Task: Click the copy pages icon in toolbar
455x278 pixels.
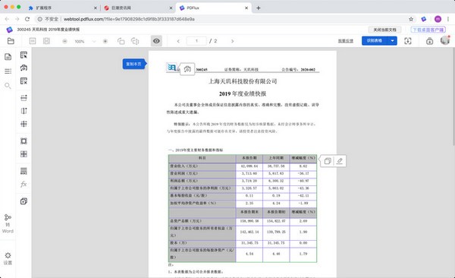Action: (121, 41)
